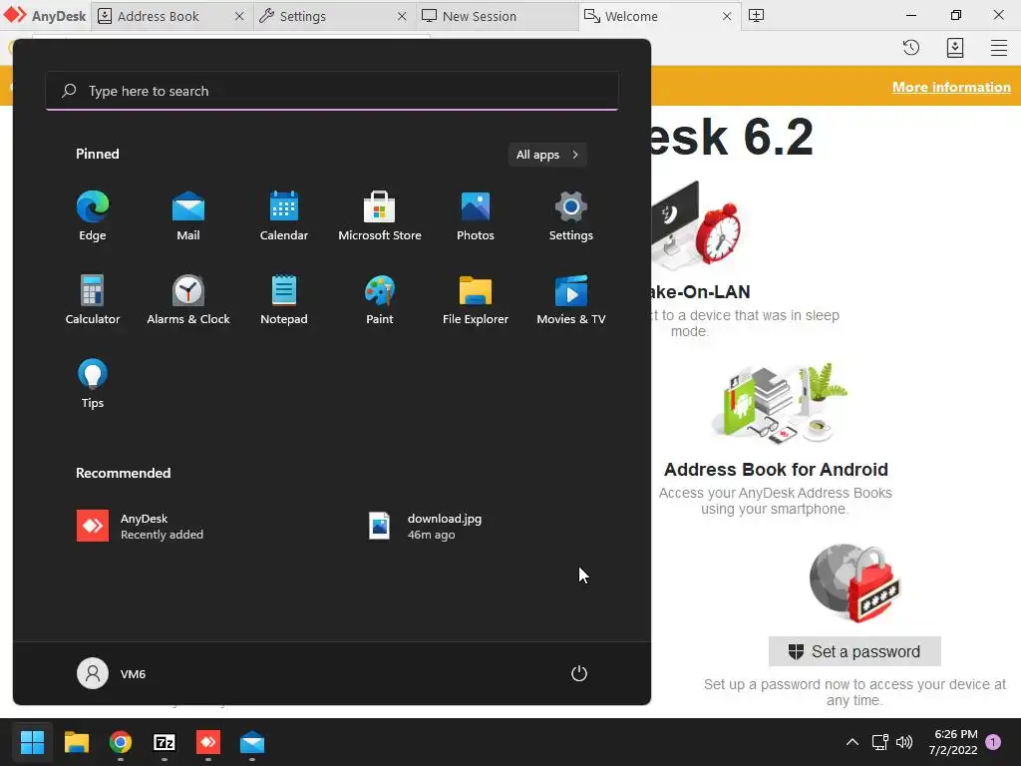Click the power button in Start menu

click(579, 673)
